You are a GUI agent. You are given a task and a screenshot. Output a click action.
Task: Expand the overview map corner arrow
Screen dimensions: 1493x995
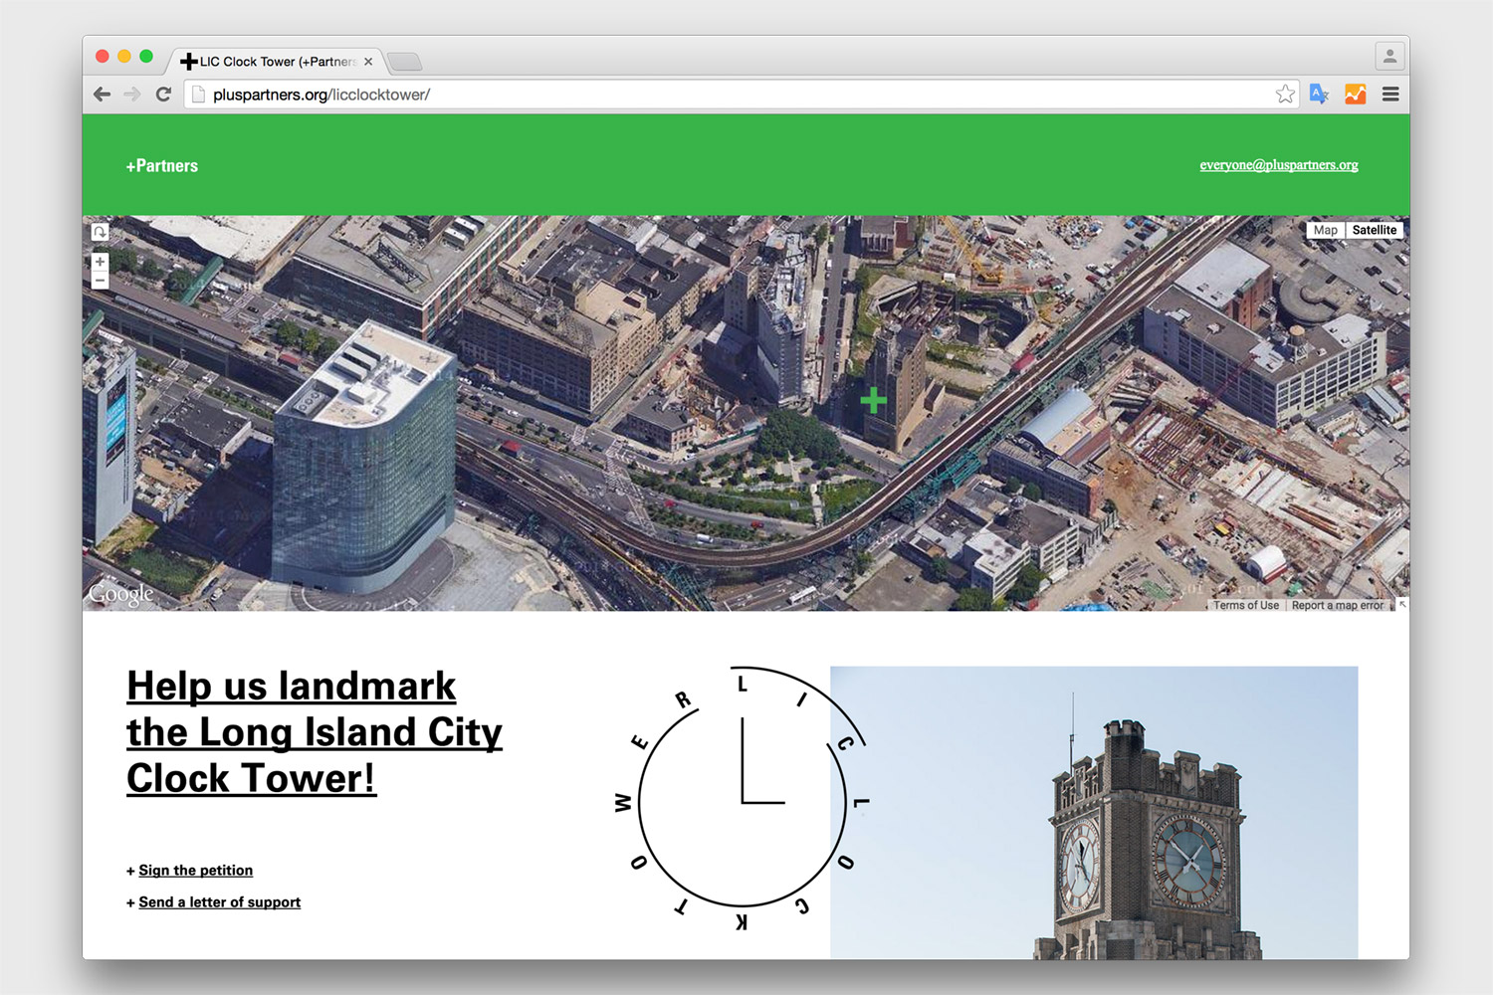pos(1402,604)
